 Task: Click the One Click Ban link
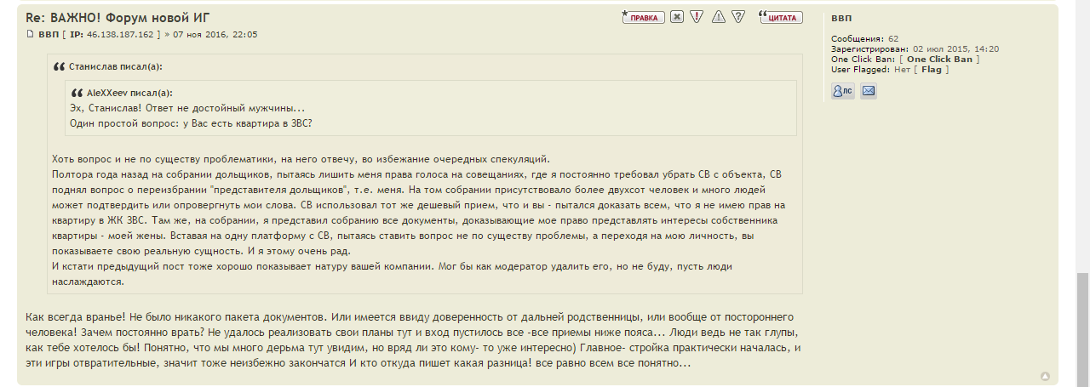(939, 60)
